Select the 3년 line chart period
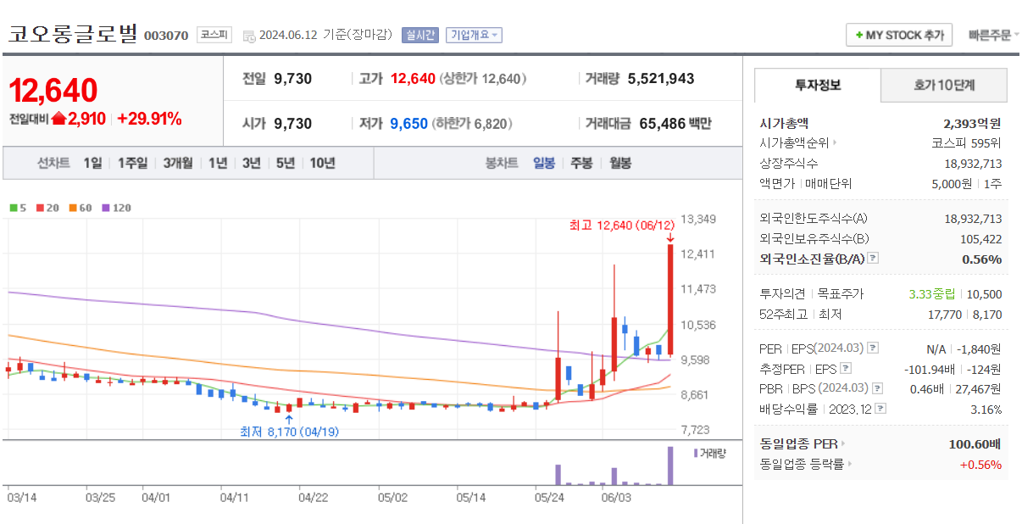The height and width of the screenshot is (524, 1022). (251, 163)
